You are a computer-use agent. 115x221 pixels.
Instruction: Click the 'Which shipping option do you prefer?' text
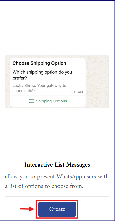pos(42,75)
